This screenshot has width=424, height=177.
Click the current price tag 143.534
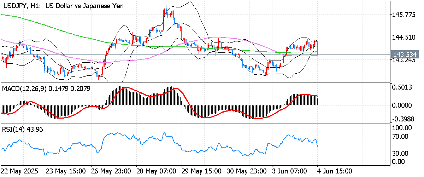405,55
